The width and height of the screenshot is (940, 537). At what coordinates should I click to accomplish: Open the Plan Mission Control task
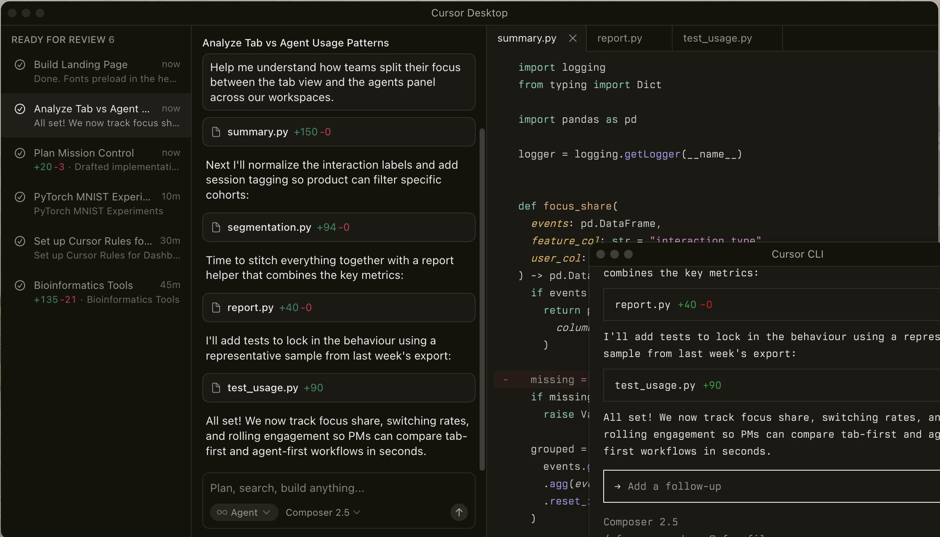[x=96, y=160]
